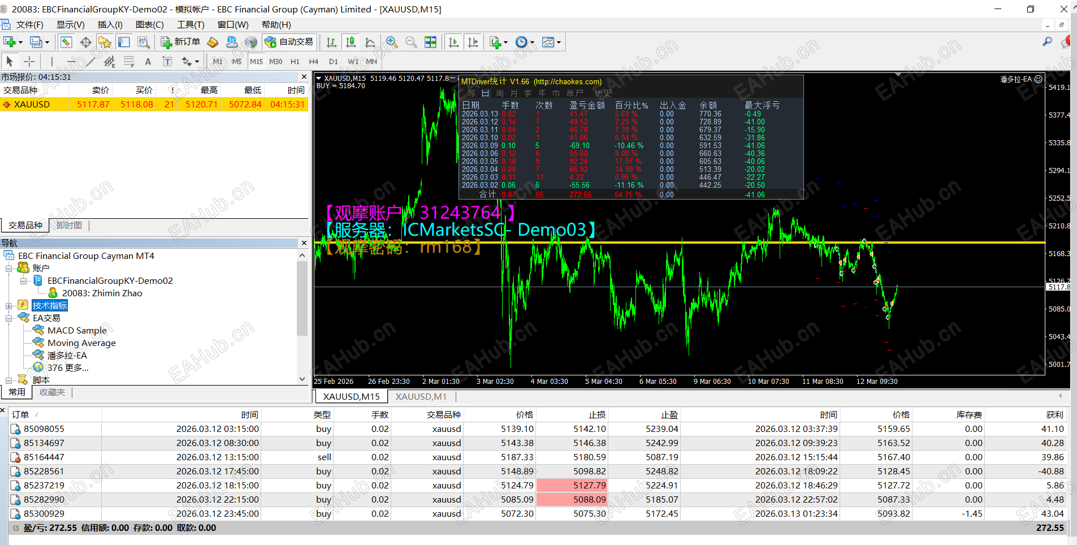Switch chart timeframe to H1

(295, 61)
